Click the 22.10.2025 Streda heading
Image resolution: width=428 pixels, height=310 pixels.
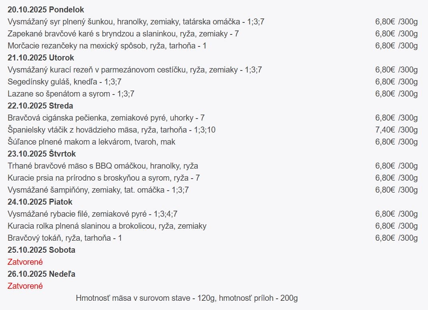coord(40,106)
